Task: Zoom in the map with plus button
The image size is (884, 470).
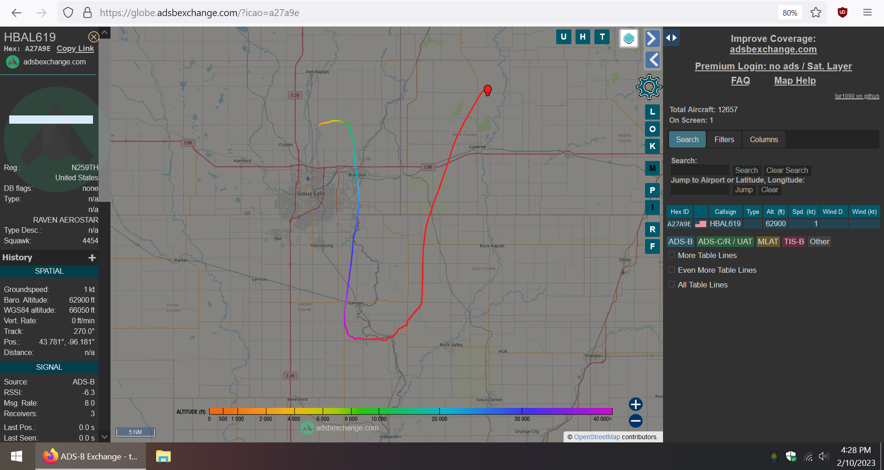Action: point(636,404)
